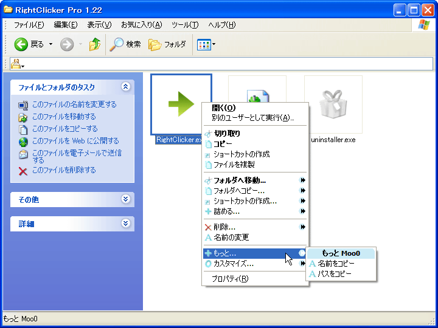Choose フォルダへ移動... in context menu
Image resolution: width=438 pixels, height=328 pixels.
(x=255, y=180)
